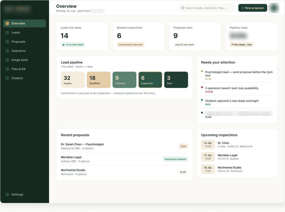The width and height of the screenshot is (285, 212).
Task: Select the 9 Proposal pipeline stage
Action: coord(124,80)
